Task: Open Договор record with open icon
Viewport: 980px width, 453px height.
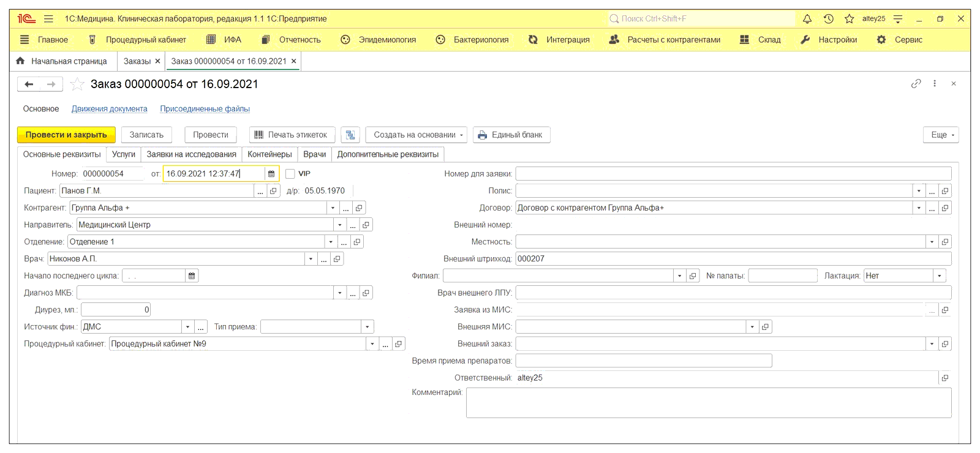Action: [945, 208]
